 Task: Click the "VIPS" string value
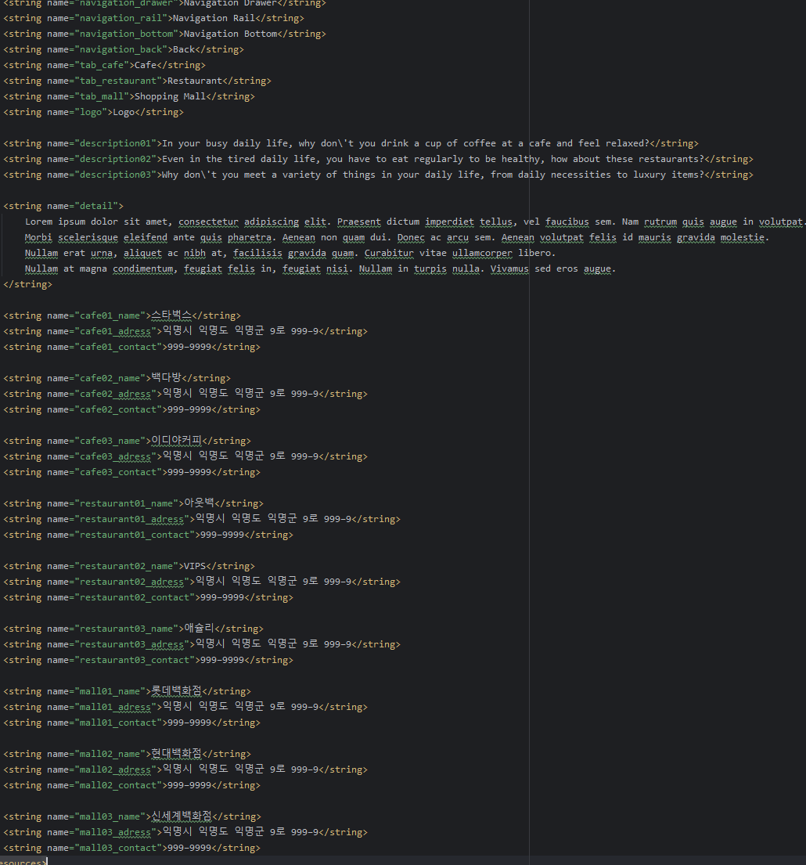(195, 566)
